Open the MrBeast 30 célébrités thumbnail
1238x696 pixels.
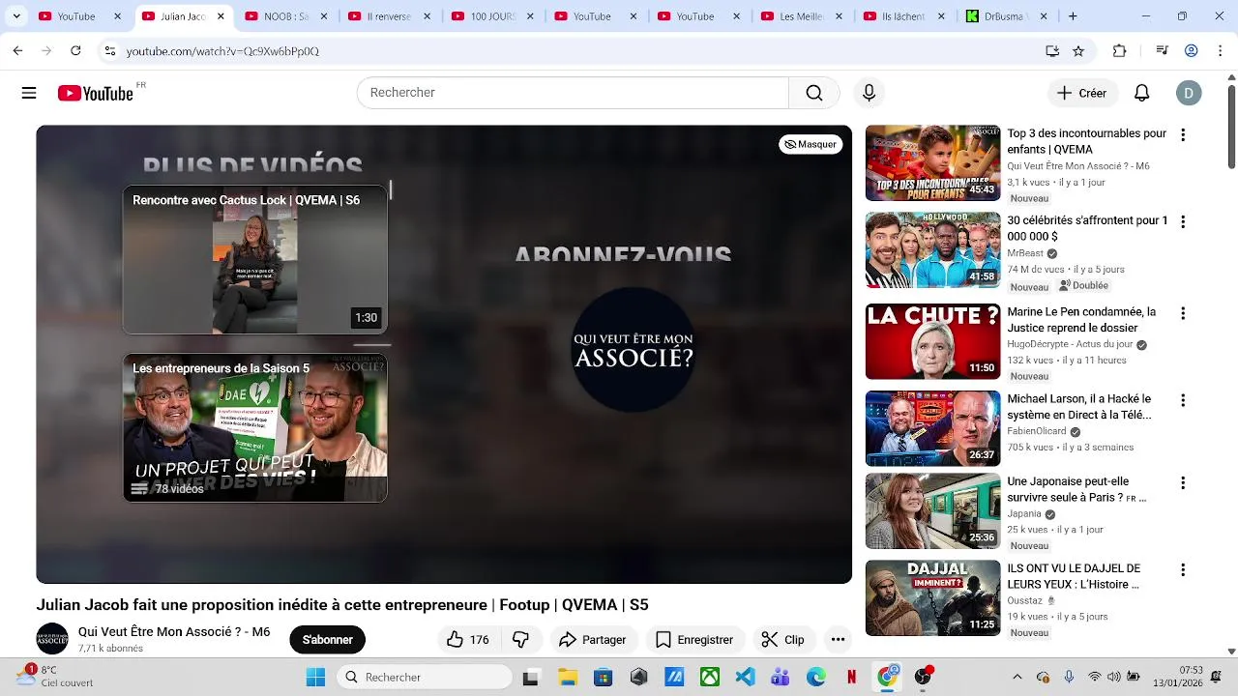tap(932, 250)
